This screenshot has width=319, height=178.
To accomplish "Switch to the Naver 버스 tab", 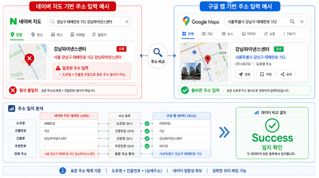I will pos(57,35).
